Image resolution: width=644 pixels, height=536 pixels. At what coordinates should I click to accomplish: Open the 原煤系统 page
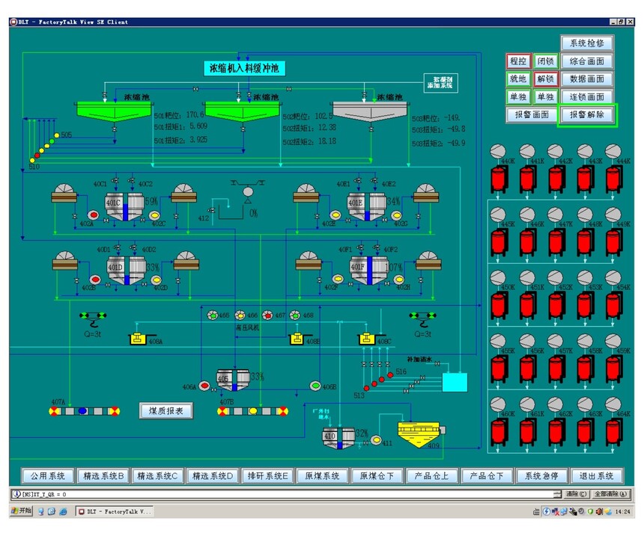[323, 476]
